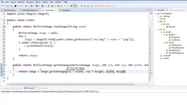Open dropdown arrow next to Run icon
Viewport: 187px width, 105px height.
(x=34, y=6)
